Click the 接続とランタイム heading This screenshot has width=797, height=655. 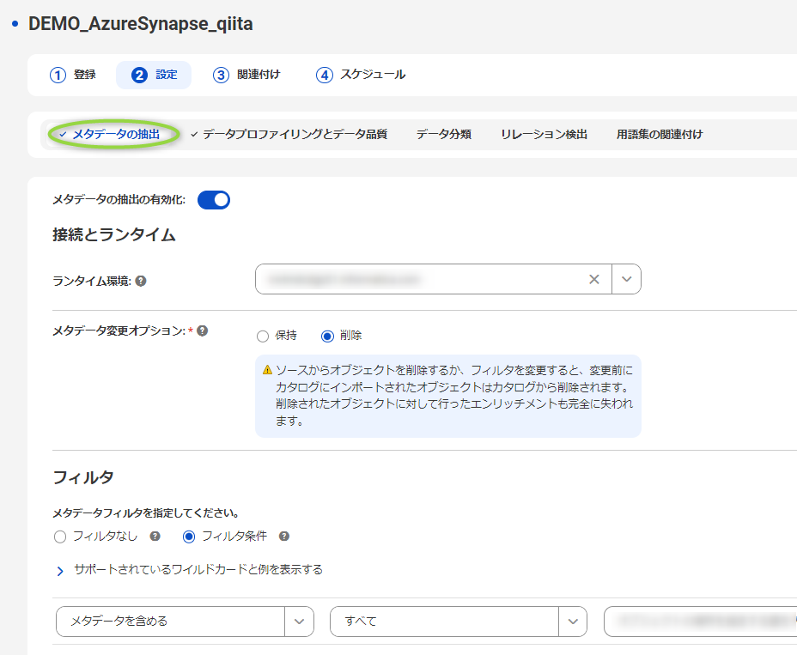(114, 234)
